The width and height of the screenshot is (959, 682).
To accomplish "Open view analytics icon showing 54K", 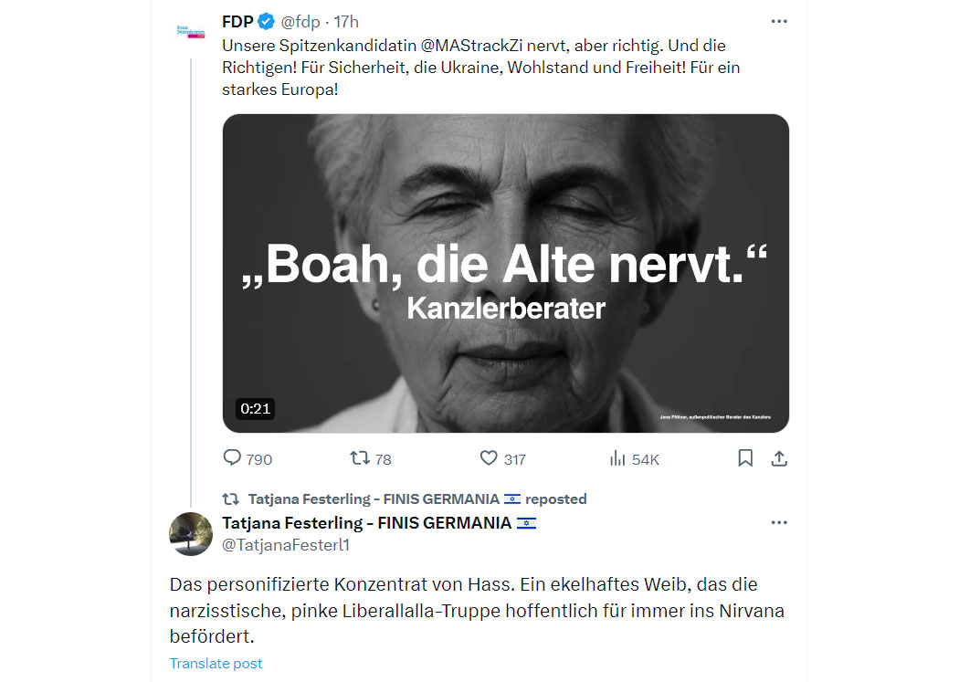I will pyautogui.click(x=617, y=458).
